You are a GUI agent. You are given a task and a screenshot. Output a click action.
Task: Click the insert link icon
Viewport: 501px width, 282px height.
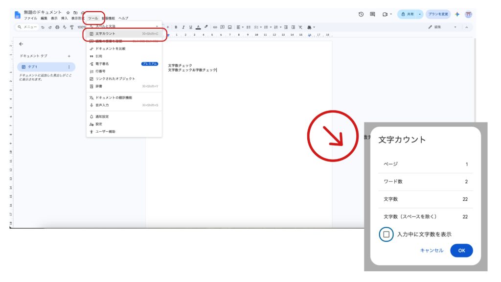click(x=215, y=27)
